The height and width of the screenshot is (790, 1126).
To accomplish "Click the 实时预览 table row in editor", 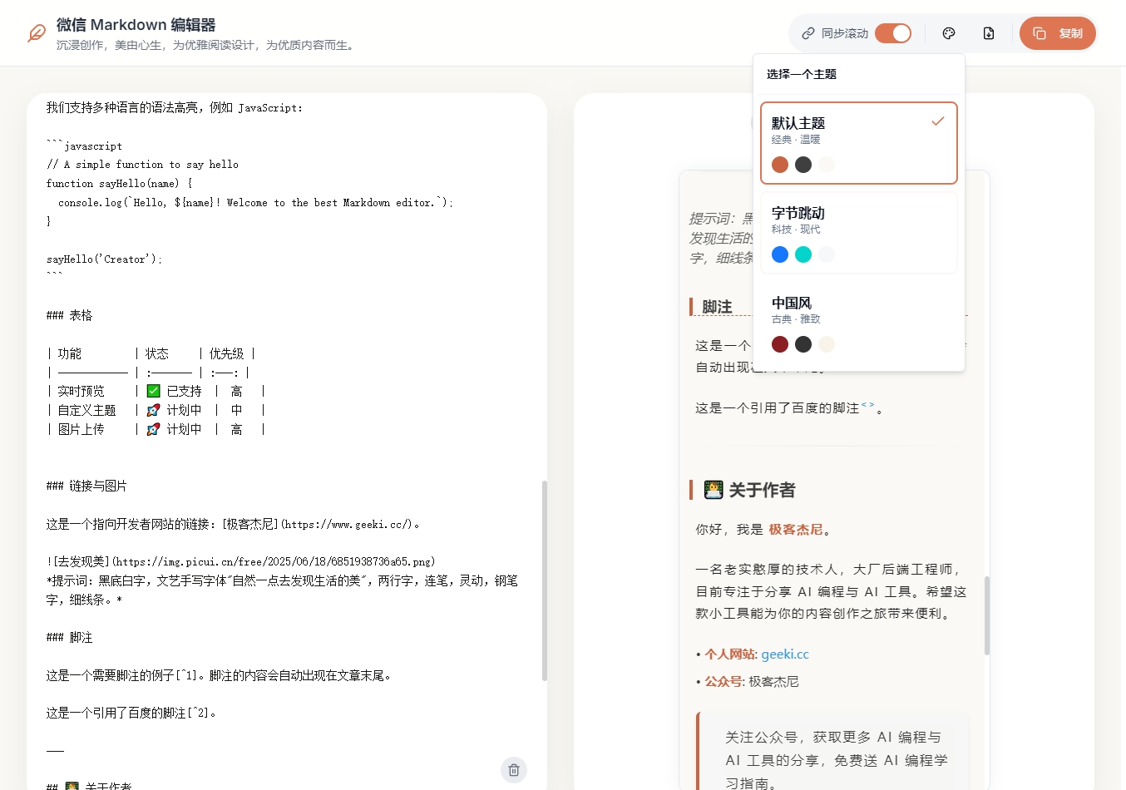I will click(x=156, y=392).
